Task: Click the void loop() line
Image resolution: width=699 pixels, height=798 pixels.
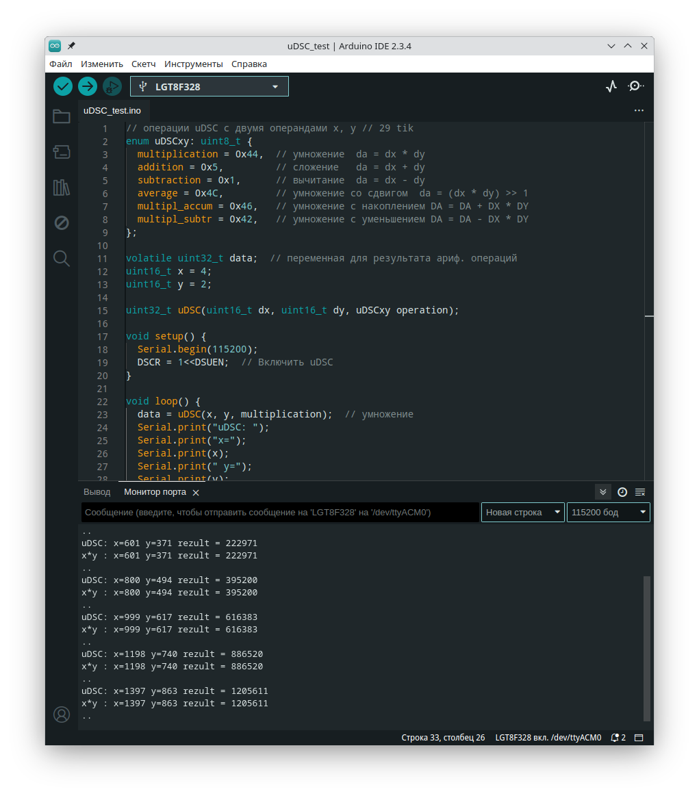Action: [x=163, y=401]
